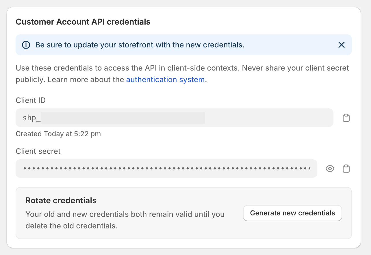Click the "Learn more about the" text
This screenshot has height=255, width=371.
tap(86, 80)
